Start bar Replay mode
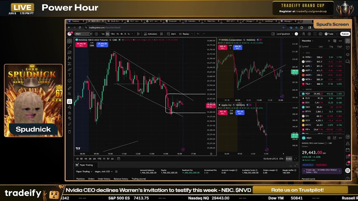This screenshot has height=201, width=358. tap(184, 34)
